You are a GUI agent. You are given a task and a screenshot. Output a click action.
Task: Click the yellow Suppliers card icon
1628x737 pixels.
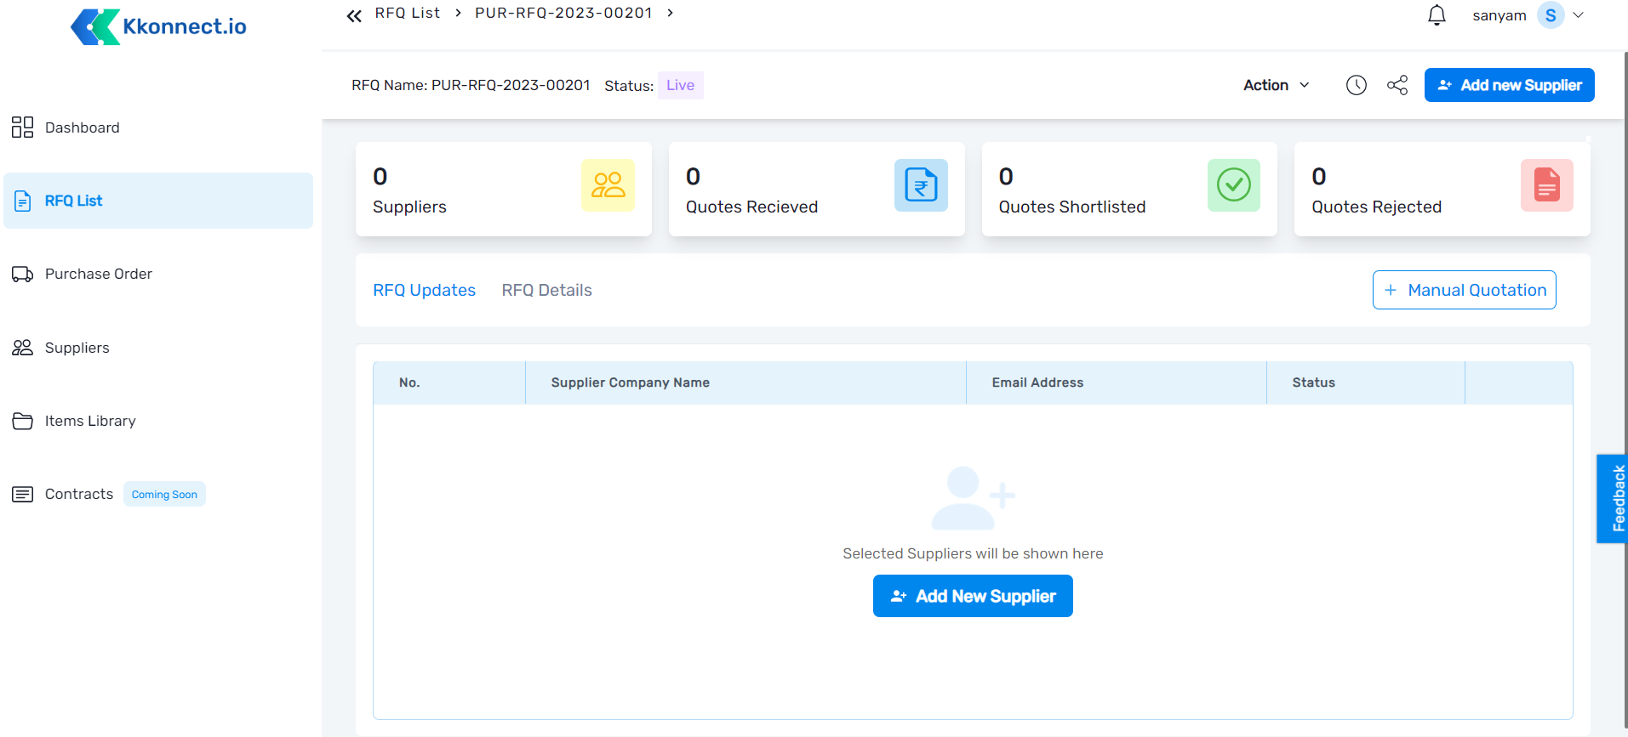tap(608, 185)
